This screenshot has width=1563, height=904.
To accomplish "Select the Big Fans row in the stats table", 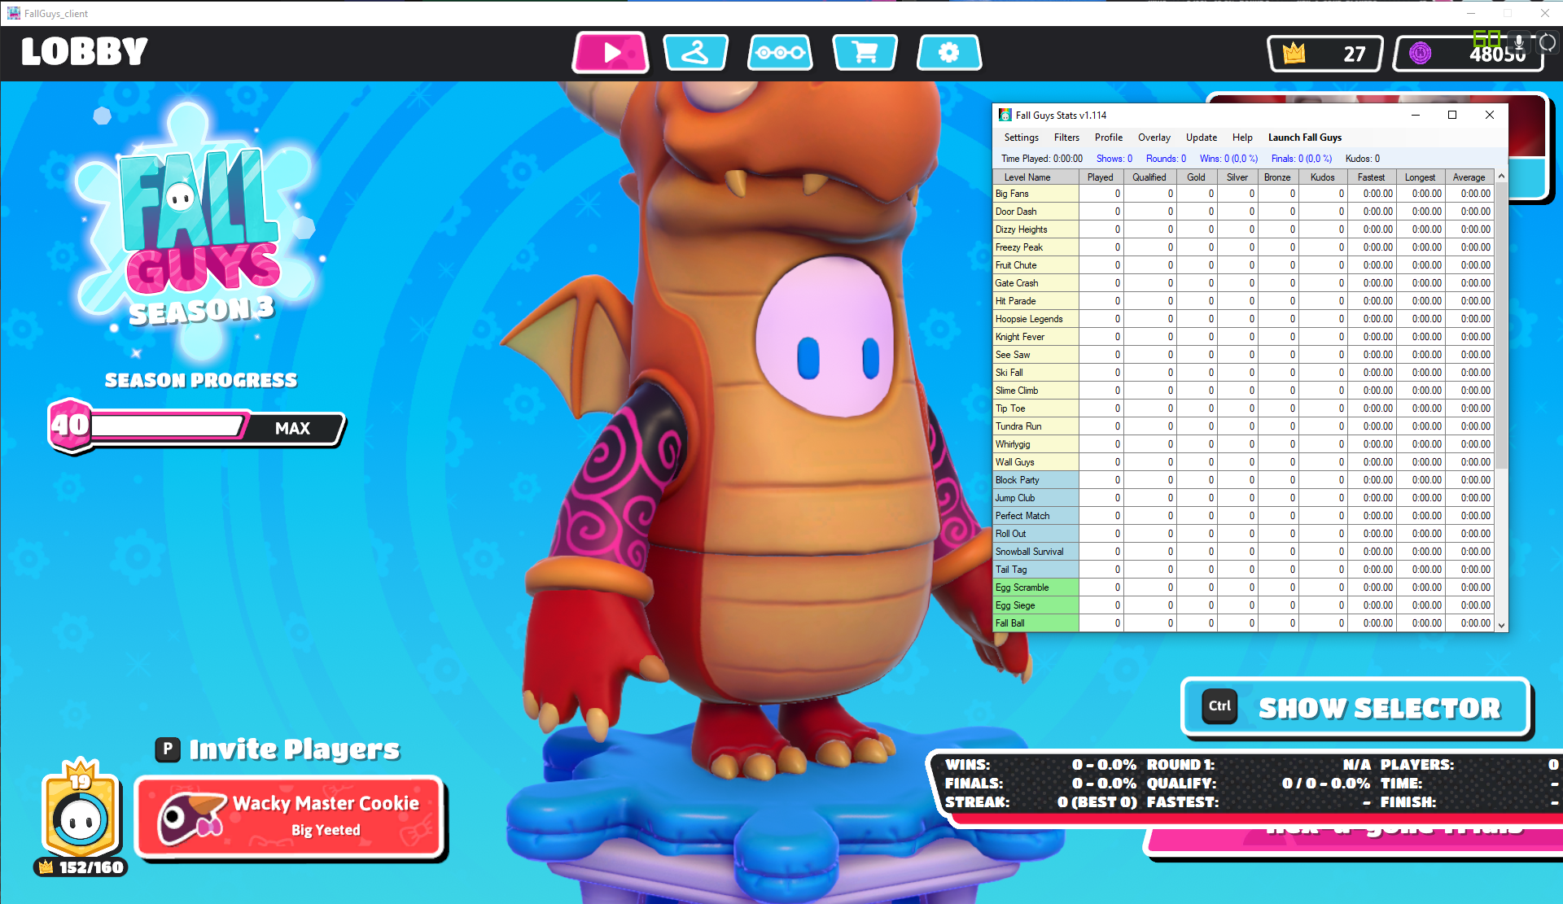I will (x=1035, y=194).
